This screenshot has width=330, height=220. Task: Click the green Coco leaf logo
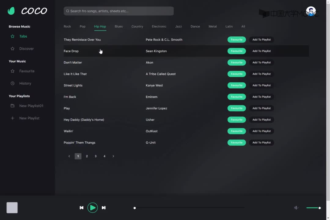tap(11, 11)
